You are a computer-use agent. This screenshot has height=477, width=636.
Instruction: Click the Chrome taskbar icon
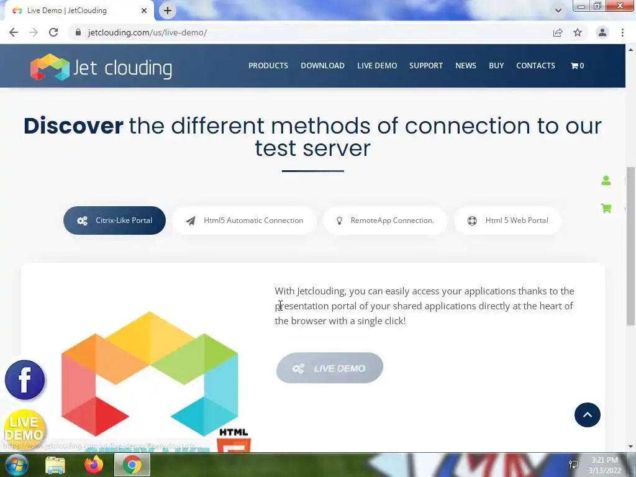(x=132, y=465)
